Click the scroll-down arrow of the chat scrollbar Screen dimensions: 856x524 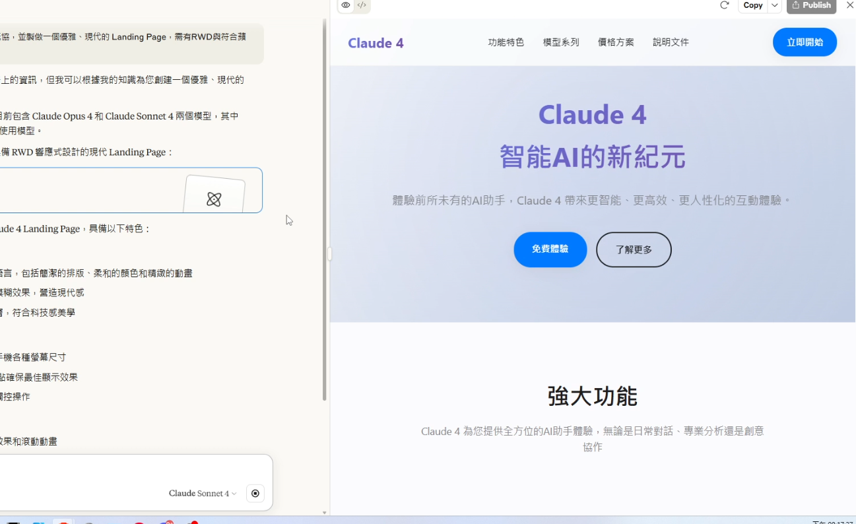click(324, 513)
